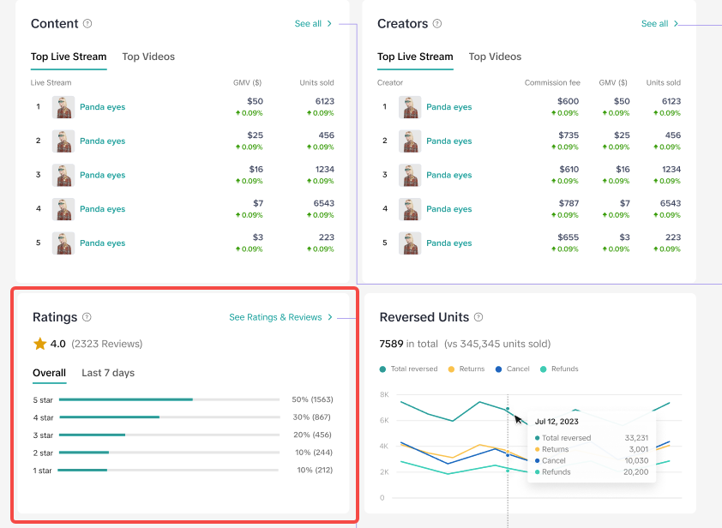The width and height of the screenshot is (722, 528).
Task: Click the info icon next to Creators
Action: 437,24
